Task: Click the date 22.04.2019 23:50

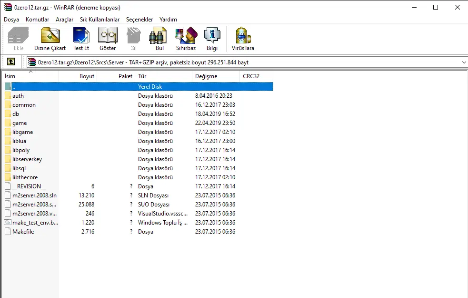Action: (215, 123)
